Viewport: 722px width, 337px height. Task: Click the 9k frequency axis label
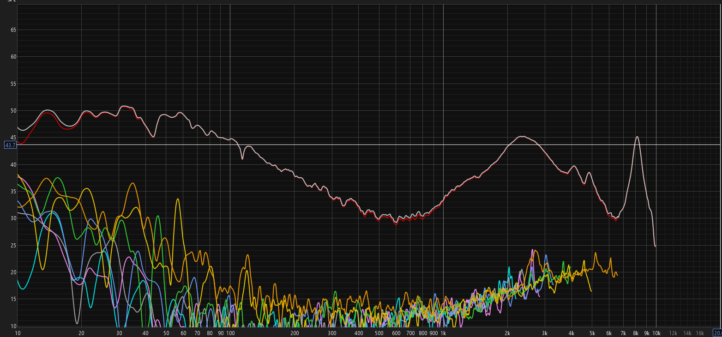pos(647,333)
